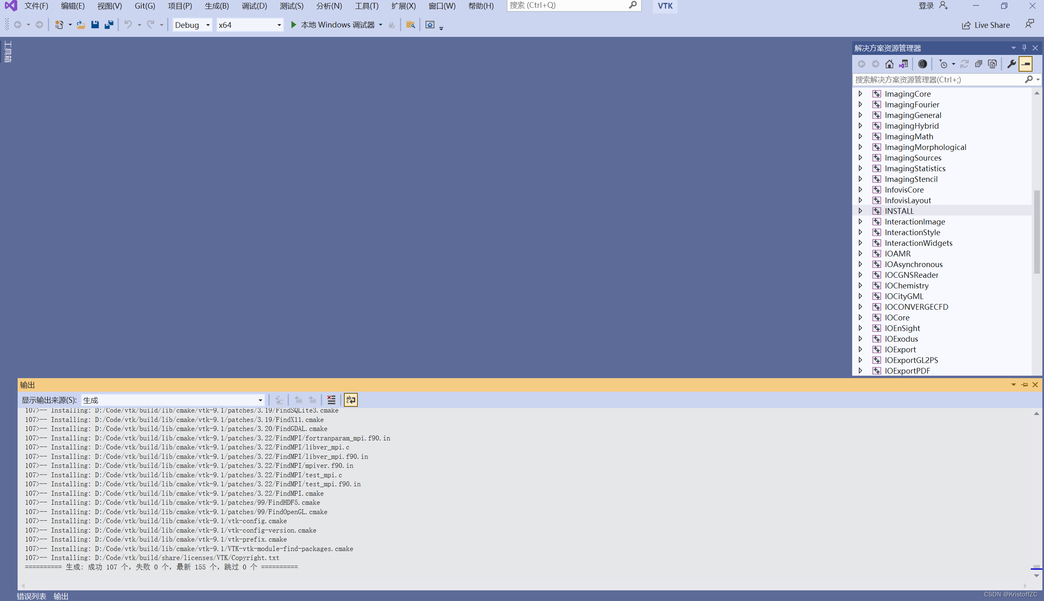
Task: Click the Live Share button
Action: pyautogui.click(x=986, y=25)
